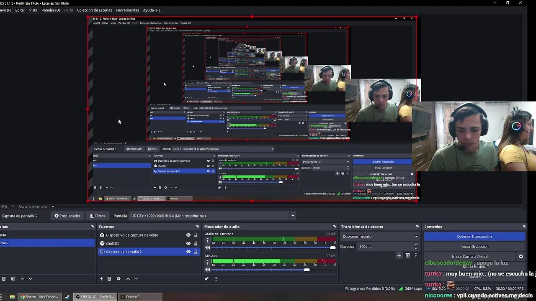Open the Desvanecimiento transition dropdown
The width and height of the screenshot is (536, 301).
point(380,237)
